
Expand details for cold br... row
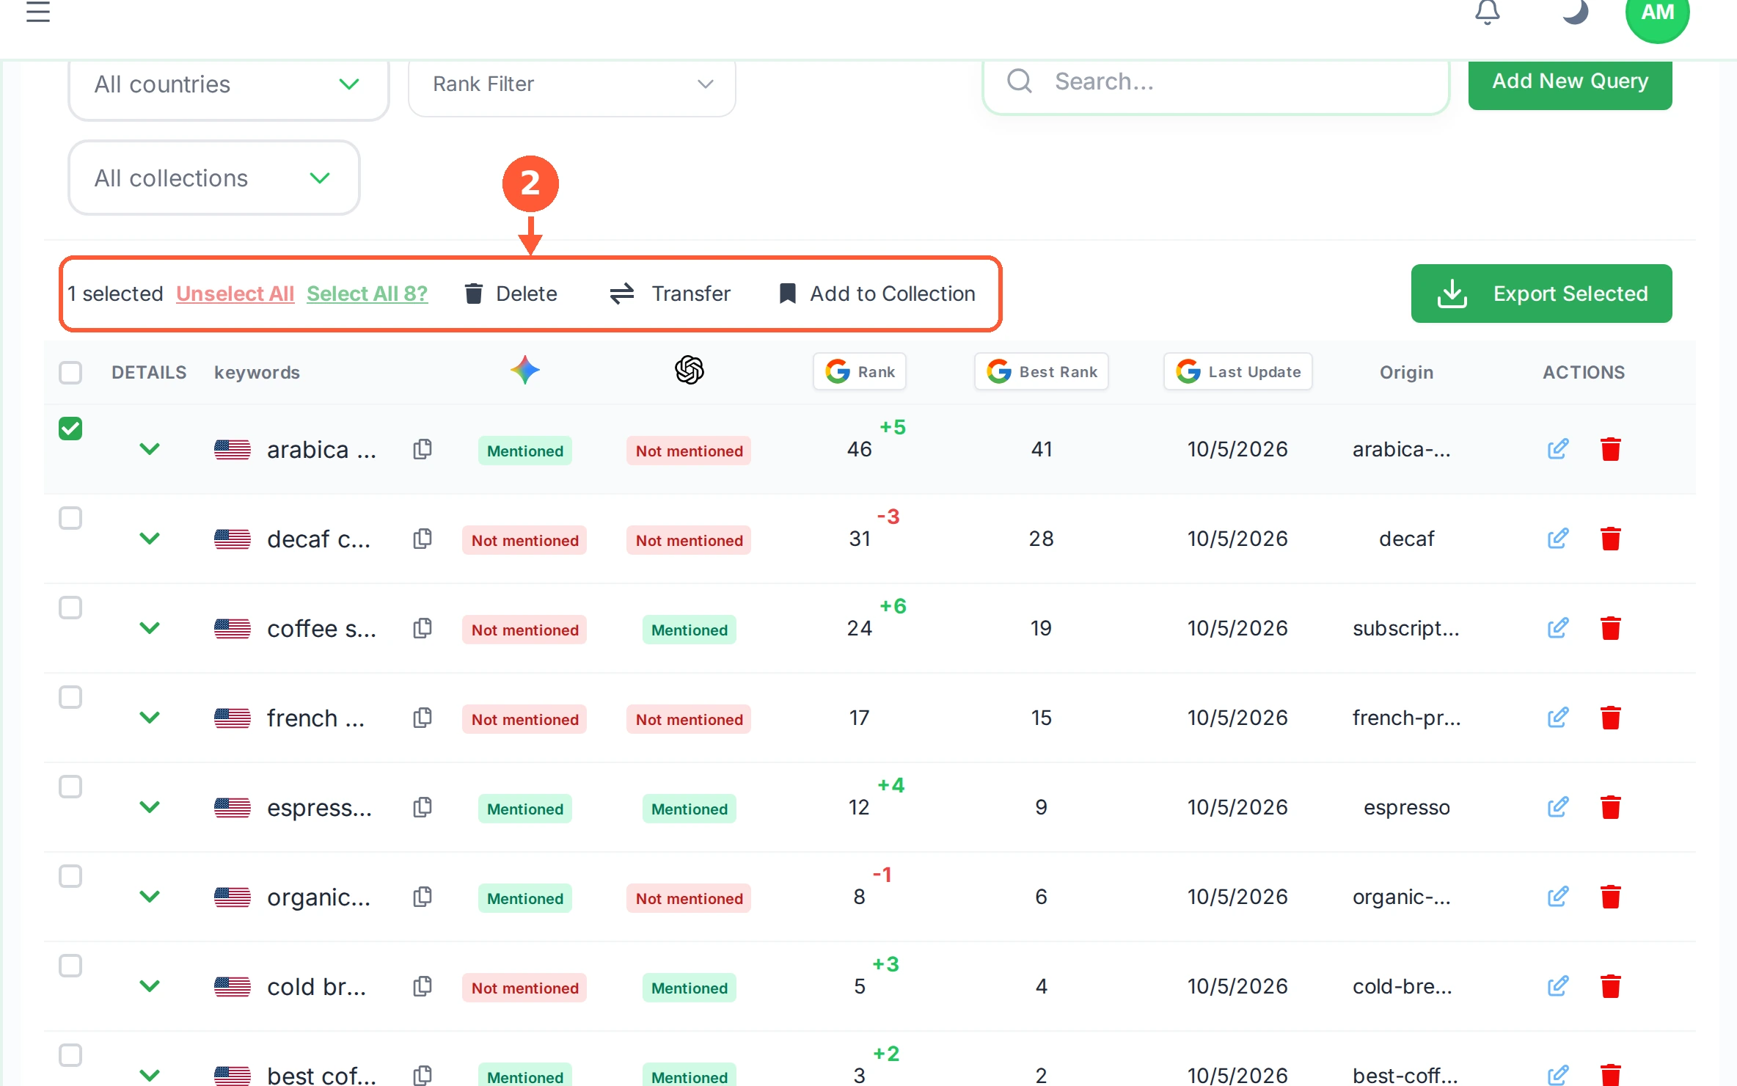tap(150, 986)
